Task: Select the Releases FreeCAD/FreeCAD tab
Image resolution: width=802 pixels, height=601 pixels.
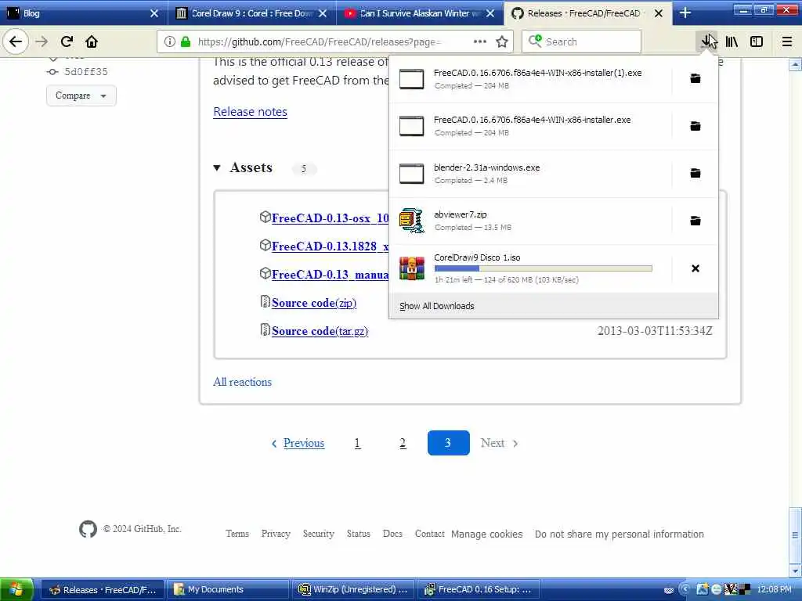Action: (x=589, y=13)
